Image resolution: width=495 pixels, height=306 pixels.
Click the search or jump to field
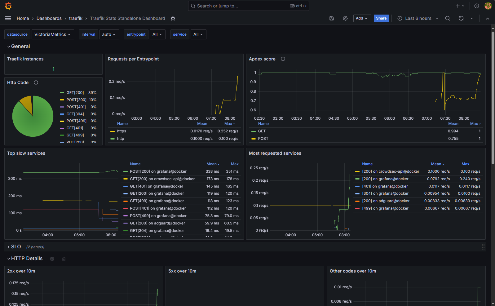[248, 6]
